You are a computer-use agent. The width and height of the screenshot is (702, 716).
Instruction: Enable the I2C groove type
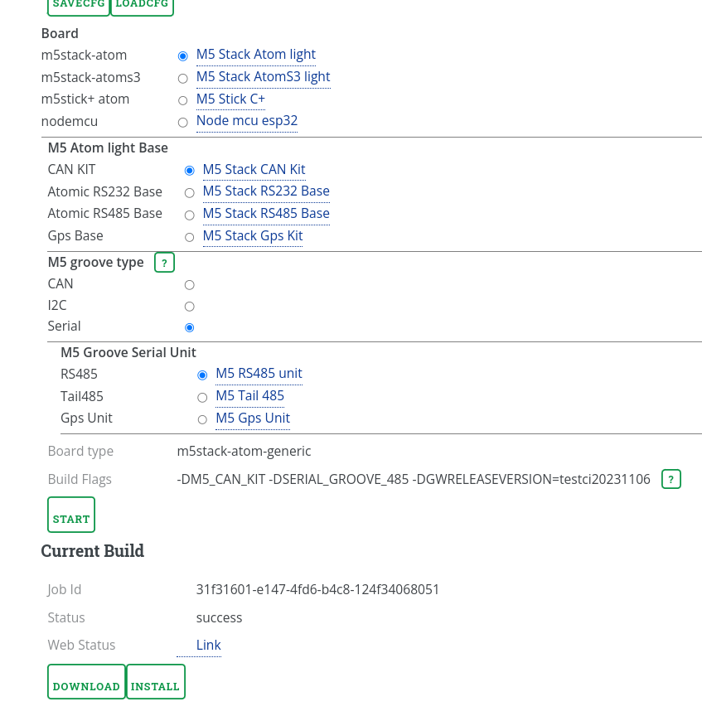[189, 306]
